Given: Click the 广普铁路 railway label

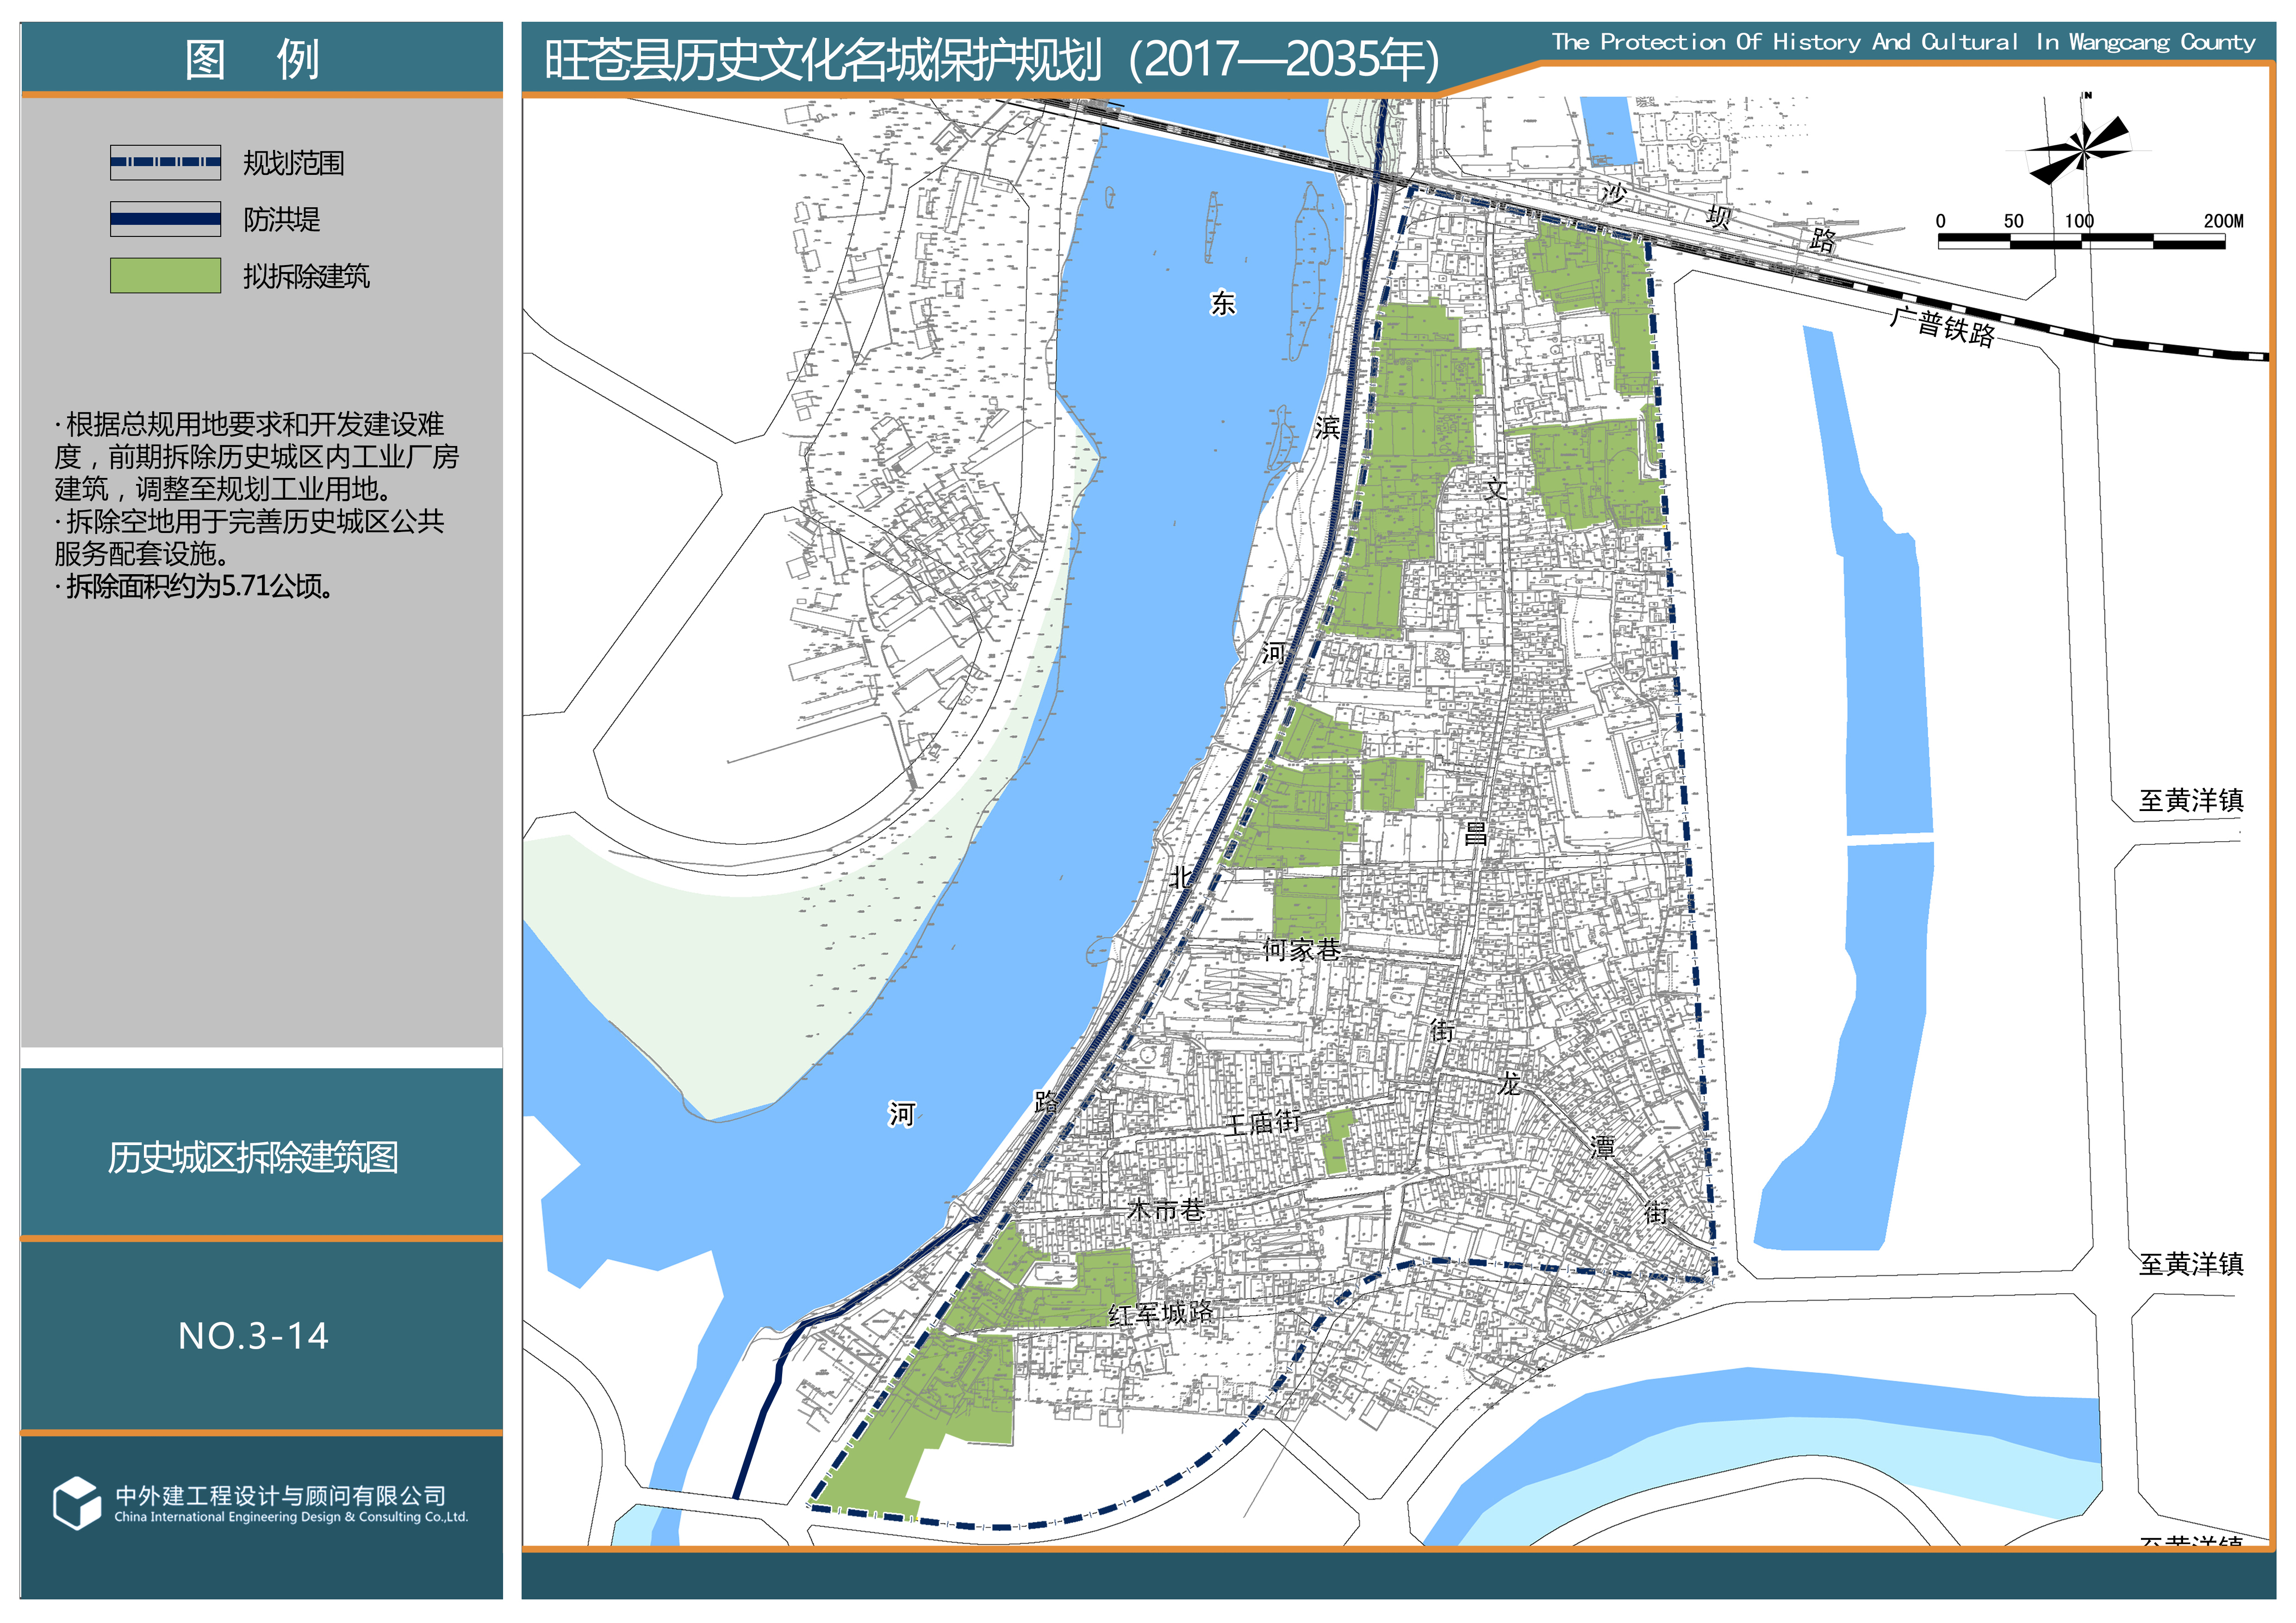Looking at the screenshot, I should 1942,327.
